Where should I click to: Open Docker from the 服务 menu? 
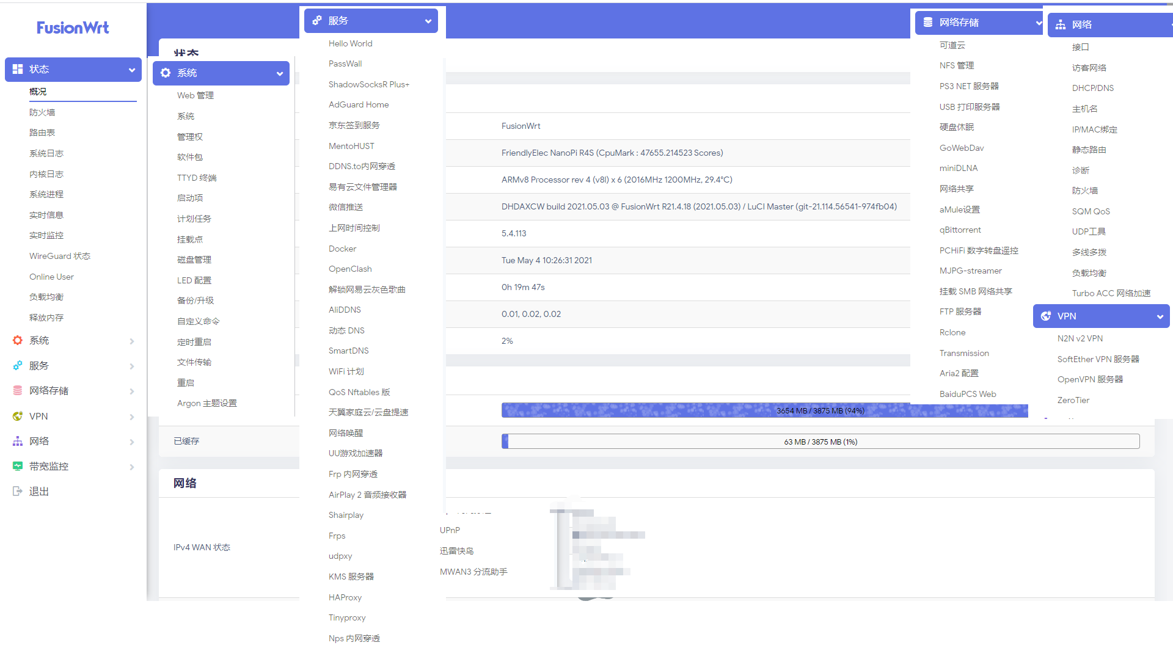pos(342,249)
